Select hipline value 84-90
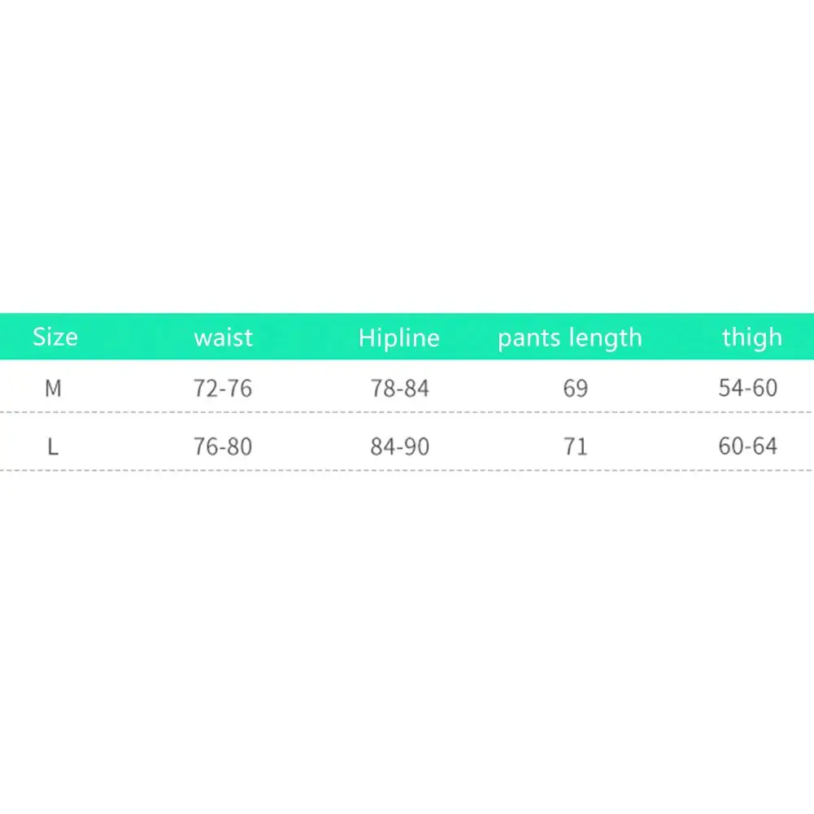The image size is (814, 814). tap(400, 446)
